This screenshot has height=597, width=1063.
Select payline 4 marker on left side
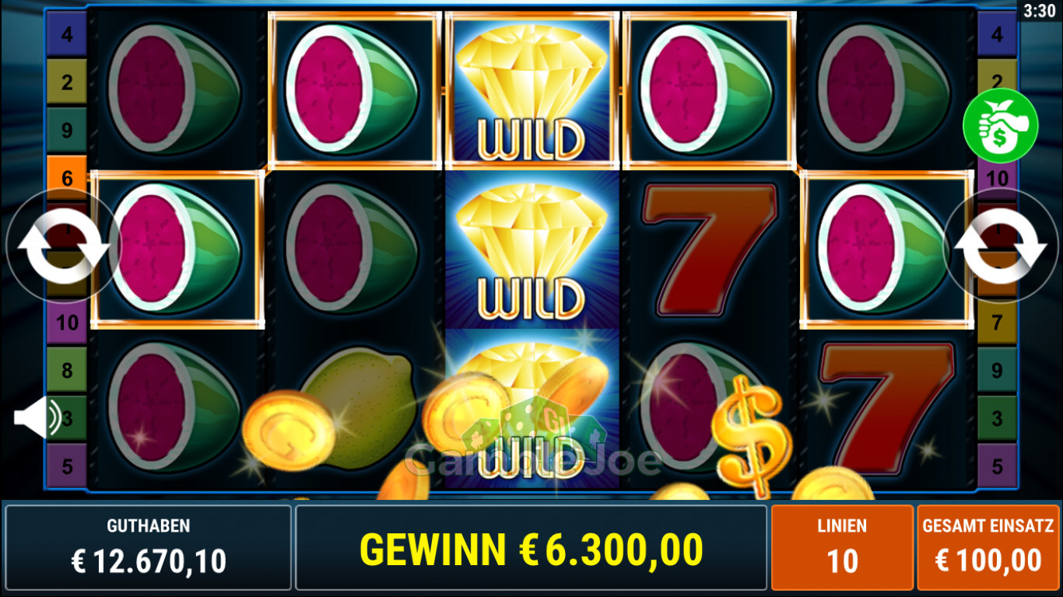(x=67, y=35)
